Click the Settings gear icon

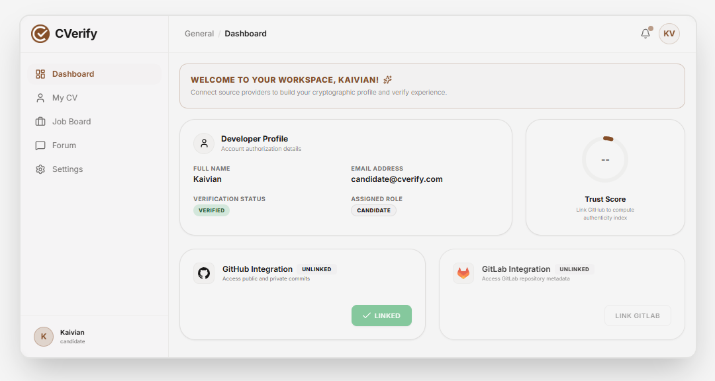pyautogui.click(x=40, y=169)
